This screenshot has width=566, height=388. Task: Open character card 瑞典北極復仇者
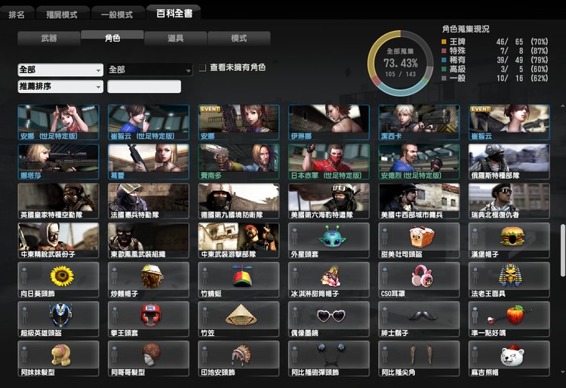click(509, 201)
